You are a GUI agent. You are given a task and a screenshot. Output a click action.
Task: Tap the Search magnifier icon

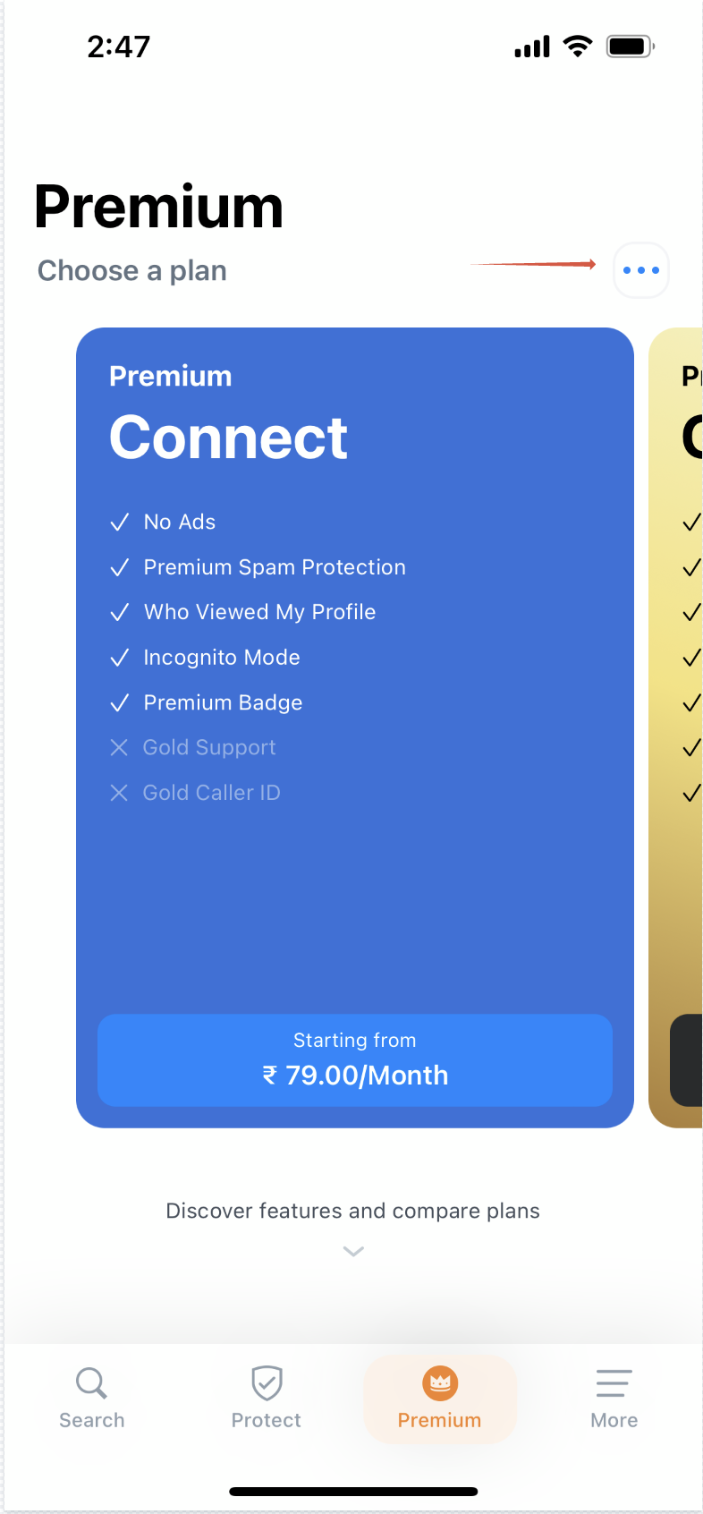(91, 1382)
